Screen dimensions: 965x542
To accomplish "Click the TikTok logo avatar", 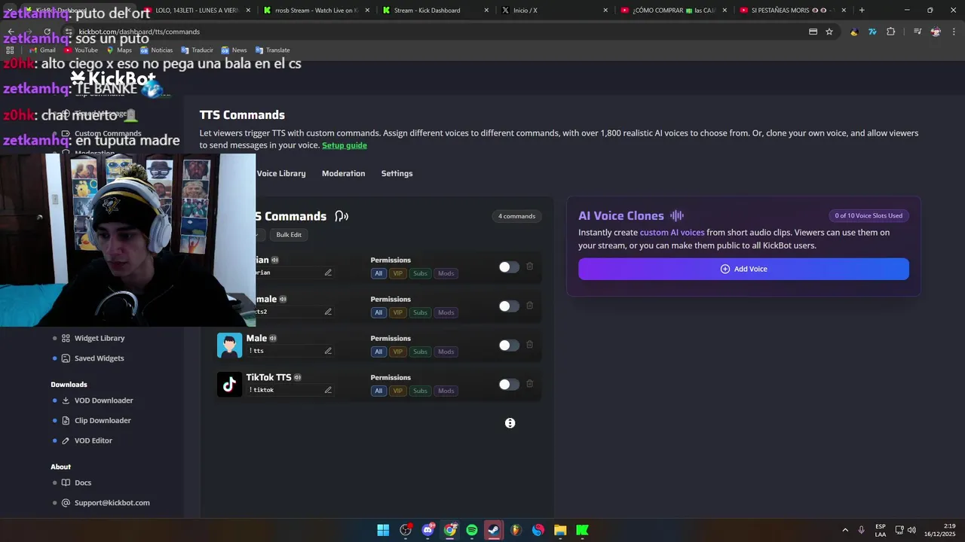I will [230, 384].
